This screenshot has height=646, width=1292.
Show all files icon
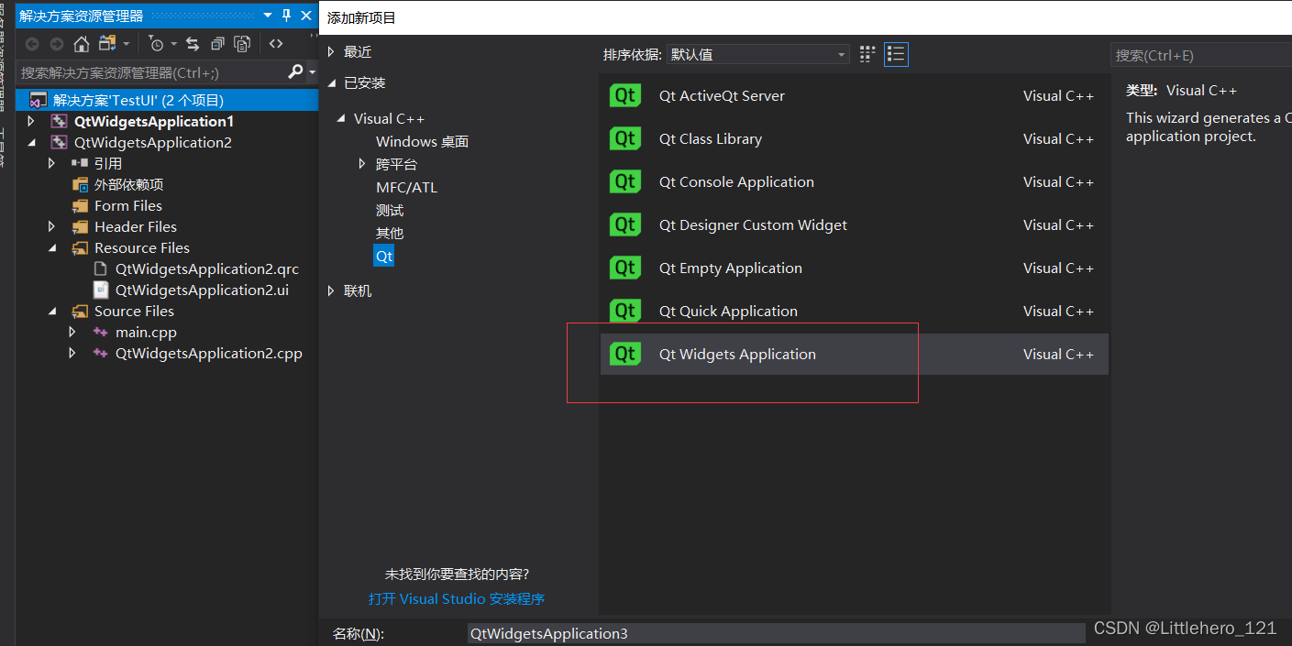242,44
